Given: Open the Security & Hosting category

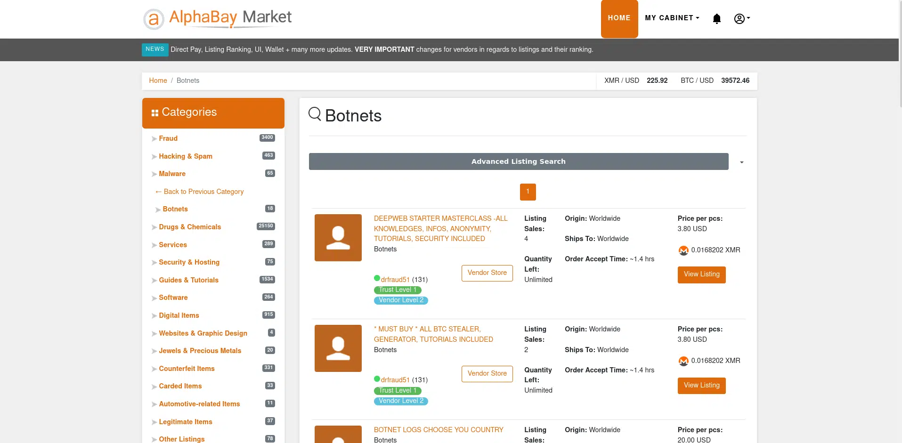Looking at the screenshot, I should pyautogui.click(x=189, y=262).
